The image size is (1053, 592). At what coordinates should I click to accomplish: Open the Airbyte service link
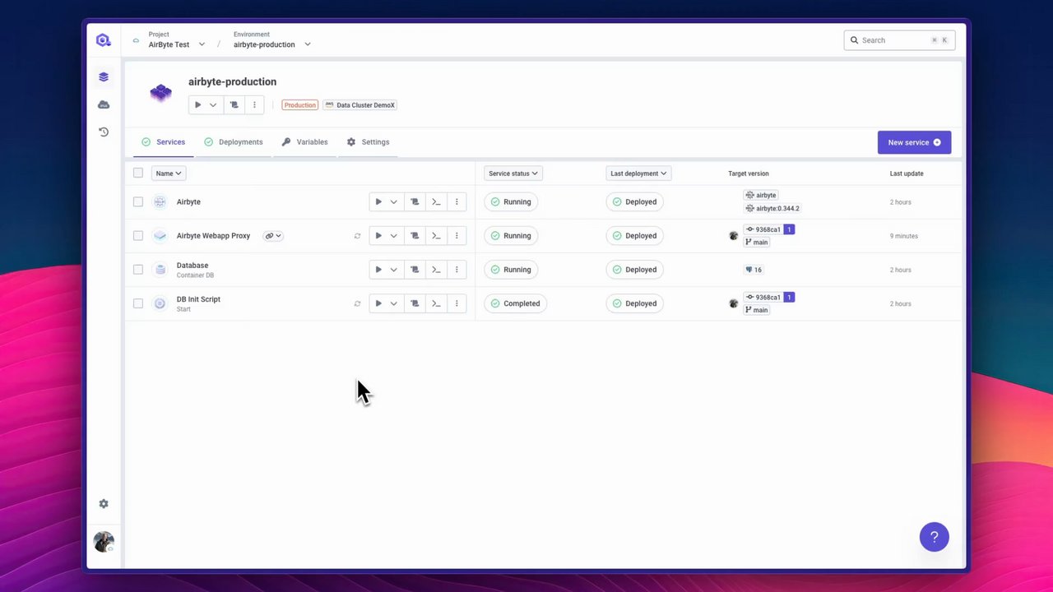[x=188, y=201]
